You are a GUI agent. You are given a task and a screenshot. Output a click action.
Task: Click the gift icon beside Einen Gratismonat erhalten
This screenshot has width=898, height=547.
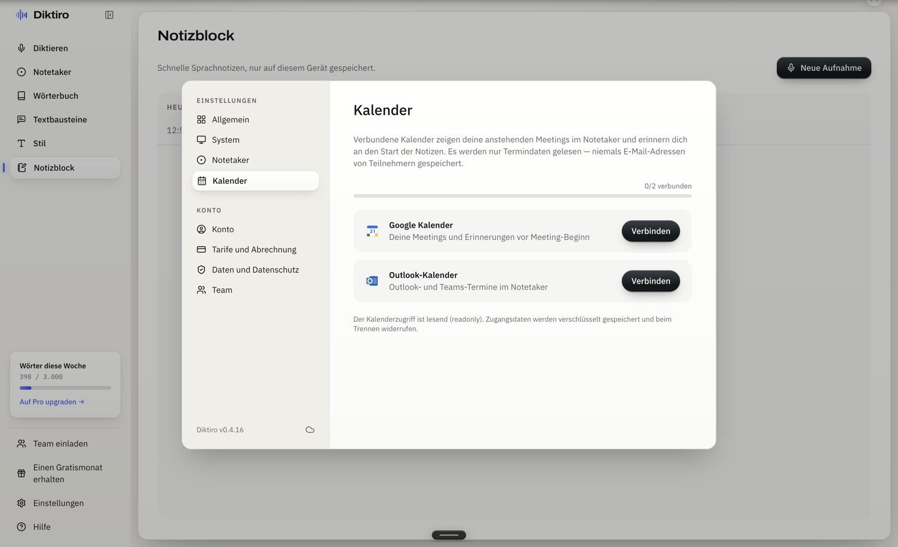[21, 473]
